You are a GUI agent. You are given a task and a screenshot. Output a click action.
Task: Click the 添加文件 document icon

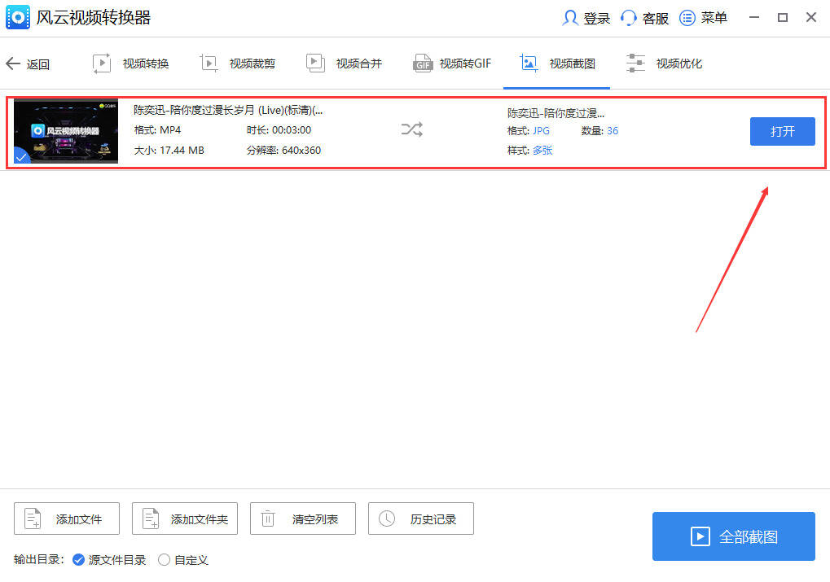tap(33, 519)
